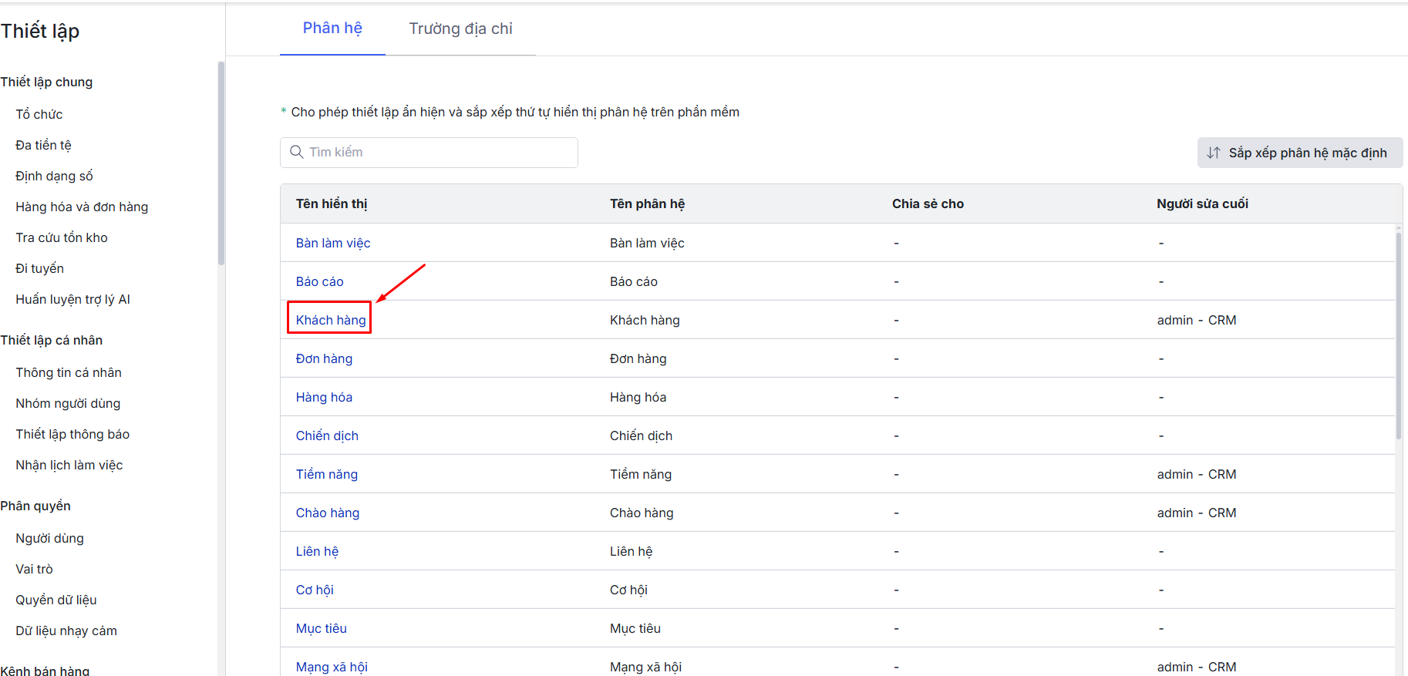The height and width of the screenshot is (676, 1408).
Task: Open the Khách hàng module link
Action: (331, 320)
